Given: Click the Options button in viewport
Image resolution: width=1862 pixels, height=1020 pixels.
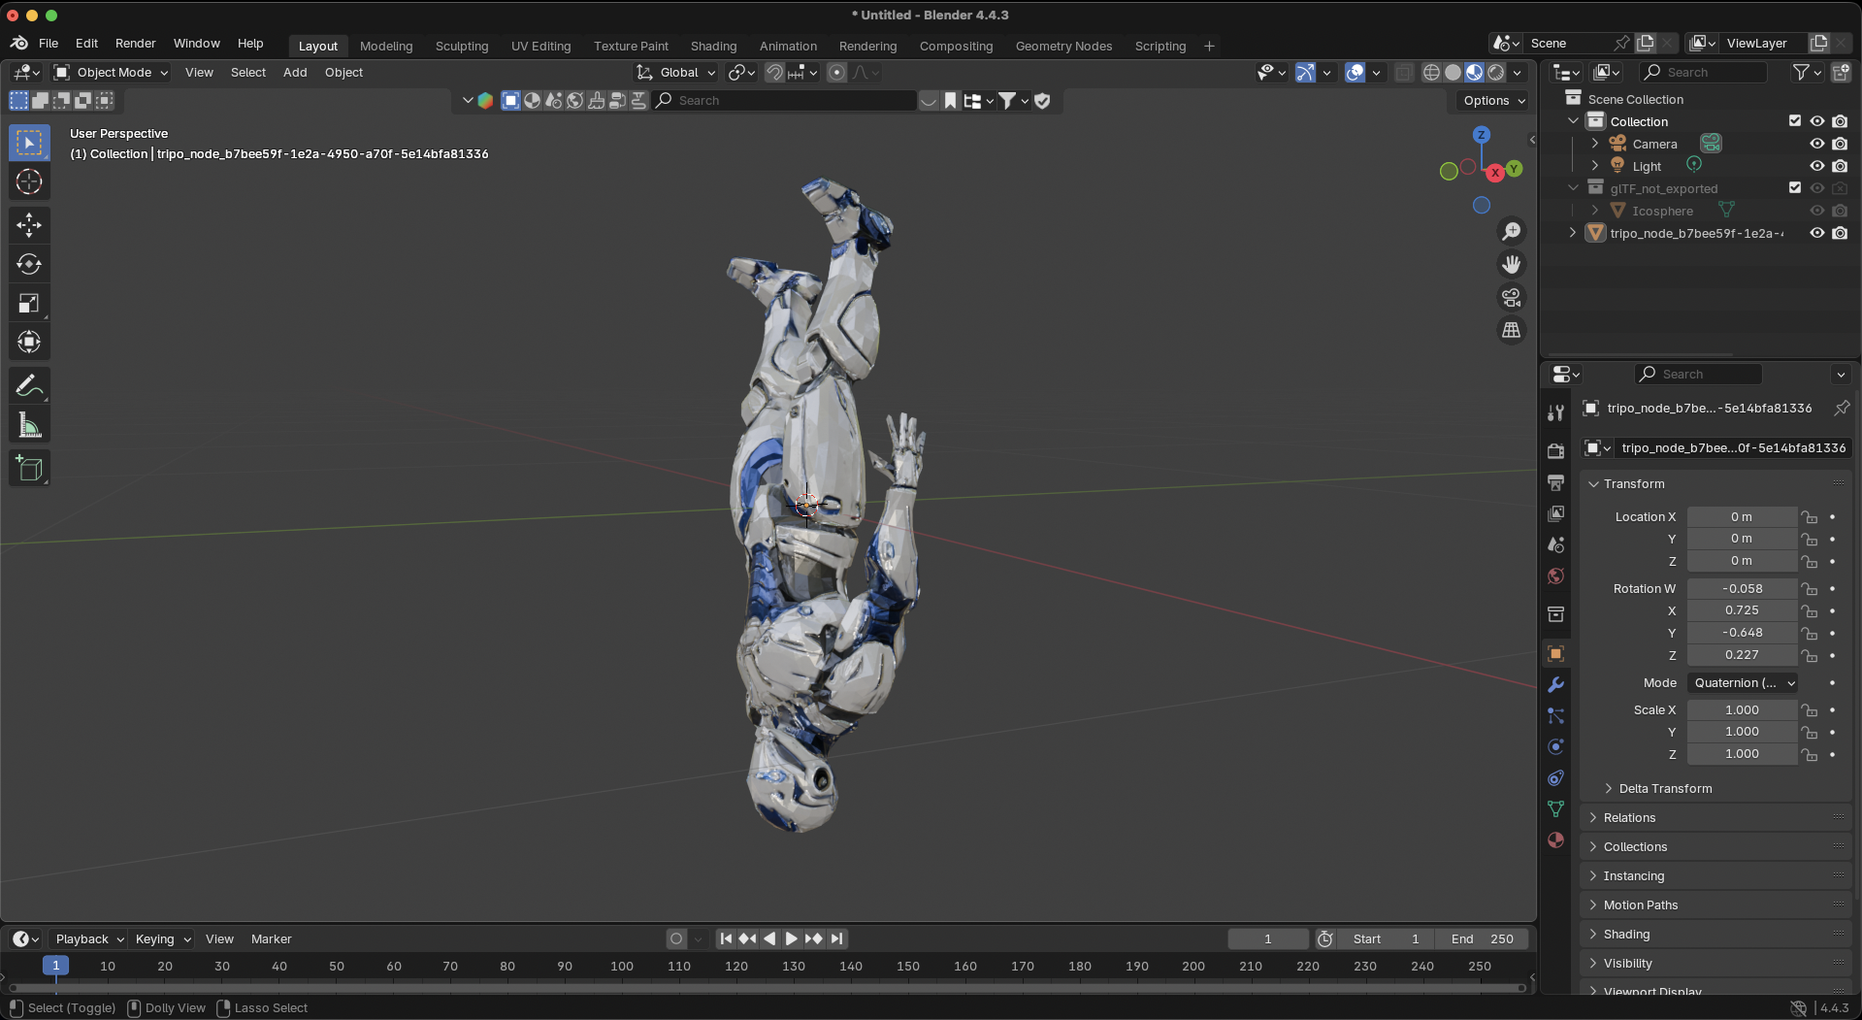Looking at the screenshot, I should pyautogui.click(x=1493, y=101).
